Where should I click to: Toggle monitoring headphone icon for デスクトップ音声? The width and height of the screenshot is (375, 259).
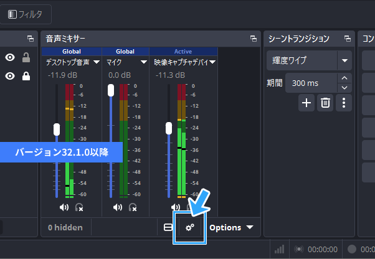tap(79, 207)
